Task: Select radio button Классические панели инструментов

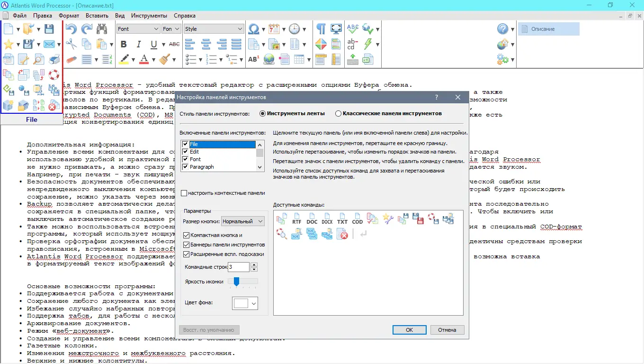Action: click(x=339, y=113)
